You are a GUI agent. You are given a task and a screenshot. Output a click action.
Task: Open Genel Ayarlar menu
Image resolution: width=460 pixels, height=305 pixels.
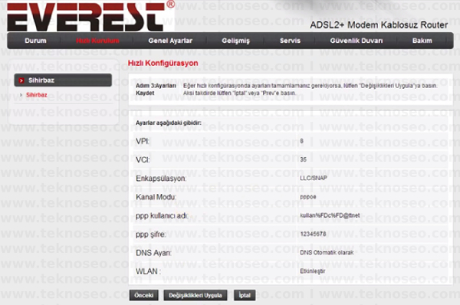[170, 41]
